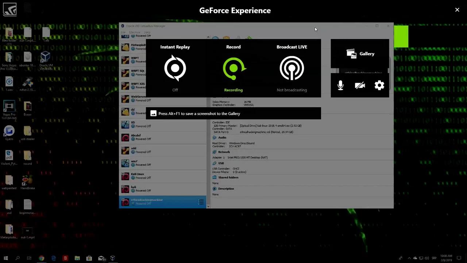The image size is (467, 263).
Task: Click the Network section header in VirtualBox
Action: 224,152
